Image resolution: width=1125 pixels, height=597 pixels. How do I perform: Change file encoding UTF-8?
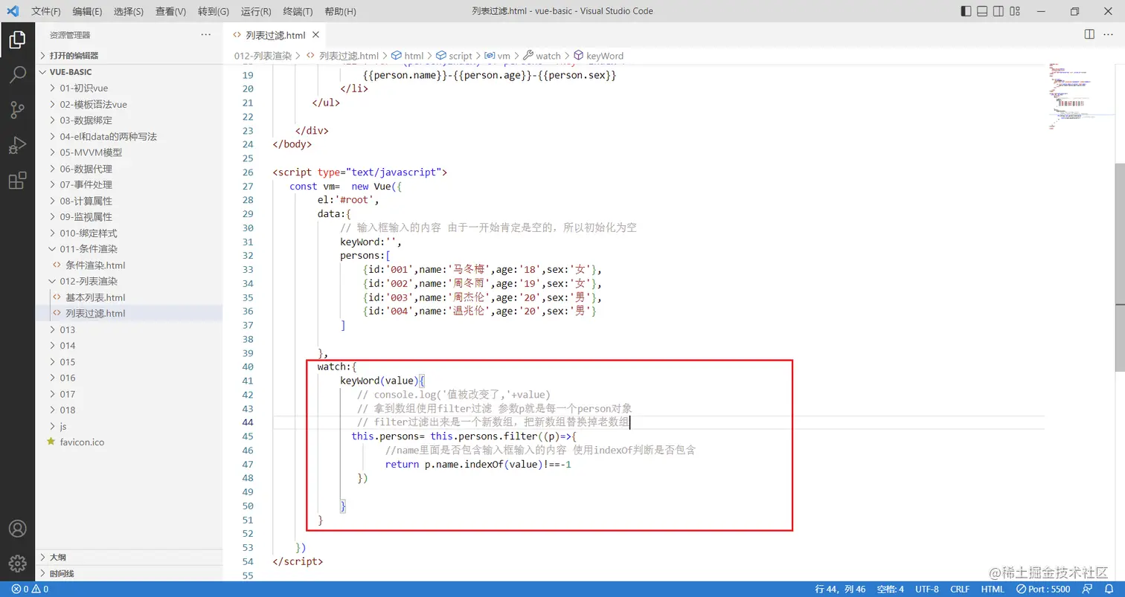click(x=927, y=589)
